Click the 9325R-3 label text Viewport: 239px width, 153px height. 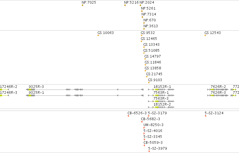[36, 87]
